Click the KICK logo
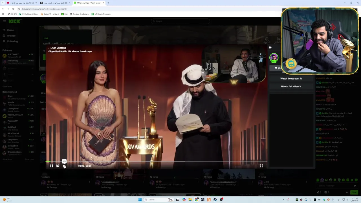The image size is (361, 203). 15,21
